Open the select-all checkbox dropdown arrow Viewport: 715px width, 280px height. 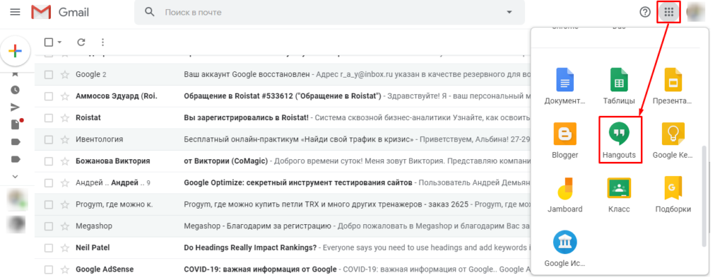[x=60, y=43]
